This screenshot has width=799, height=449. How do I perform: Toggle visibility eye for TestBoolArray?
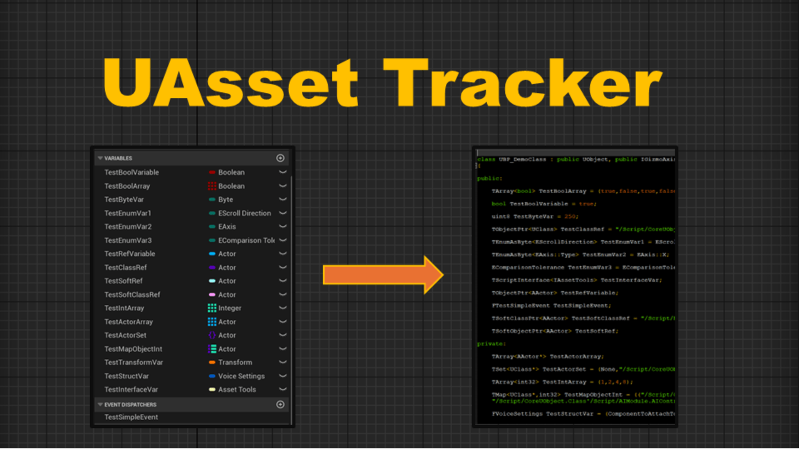pos(283,186)
